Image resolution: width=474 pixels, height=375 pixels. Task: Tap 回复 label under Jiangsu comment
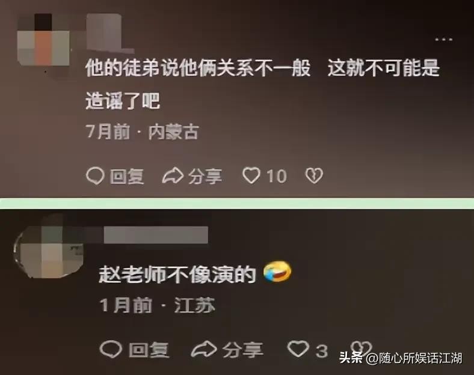point(149,350)
